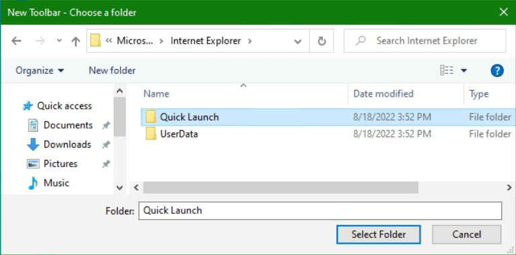Go back with the back arrow

click(16, 41)
